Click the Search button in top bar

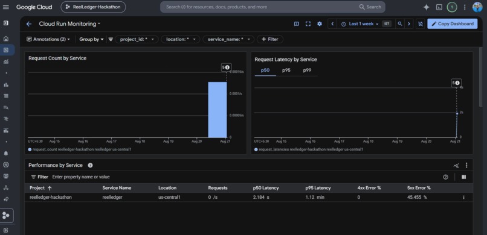coord(370,7)
